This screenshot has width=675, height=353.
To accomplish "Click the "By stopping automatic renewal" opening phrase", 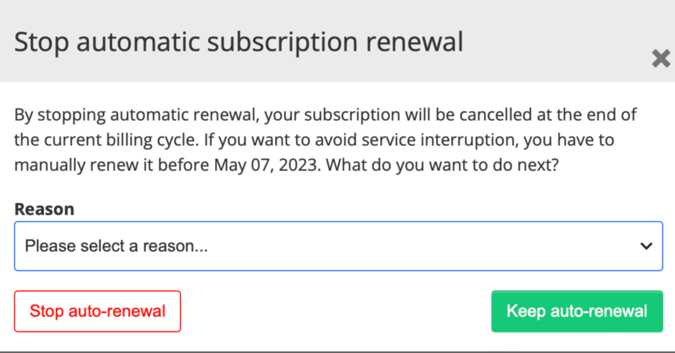I will click(136, 114).
